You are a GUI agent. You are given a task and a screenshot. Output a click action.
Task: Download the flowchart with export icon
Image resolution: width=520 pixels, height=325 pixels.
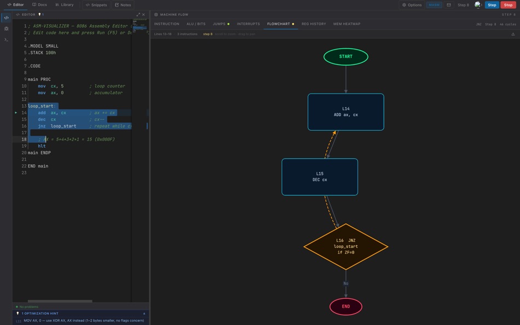pos(513,34)
